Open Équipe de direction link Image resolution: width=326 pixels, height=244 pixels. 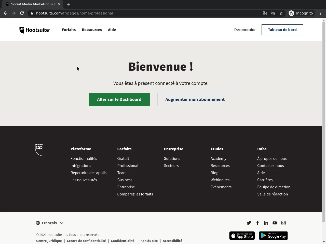click(274, 187)
